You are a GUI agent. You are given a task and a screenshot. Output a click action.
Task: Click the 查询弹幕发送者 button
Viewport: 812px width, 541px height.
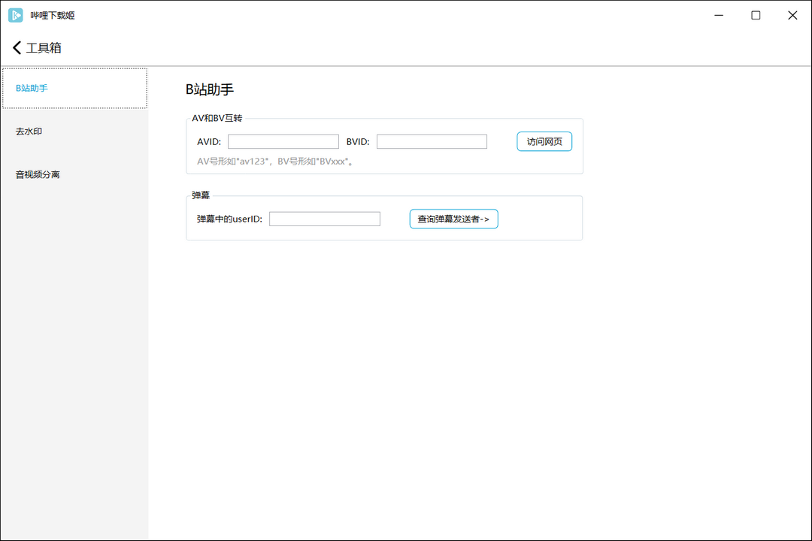pos(453,219)
